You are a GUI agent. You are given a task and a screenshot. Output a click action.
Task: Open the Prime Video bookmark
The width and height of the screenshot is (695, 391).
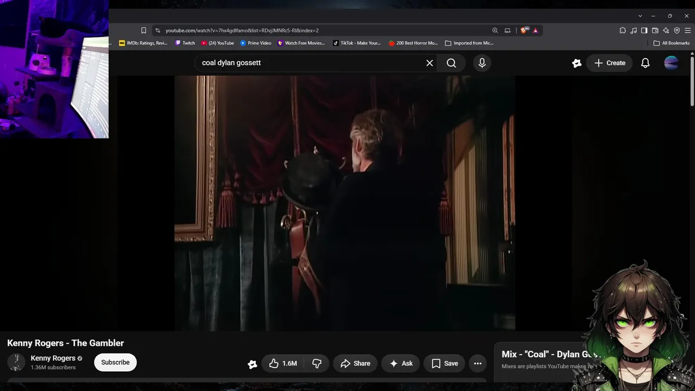256,43
